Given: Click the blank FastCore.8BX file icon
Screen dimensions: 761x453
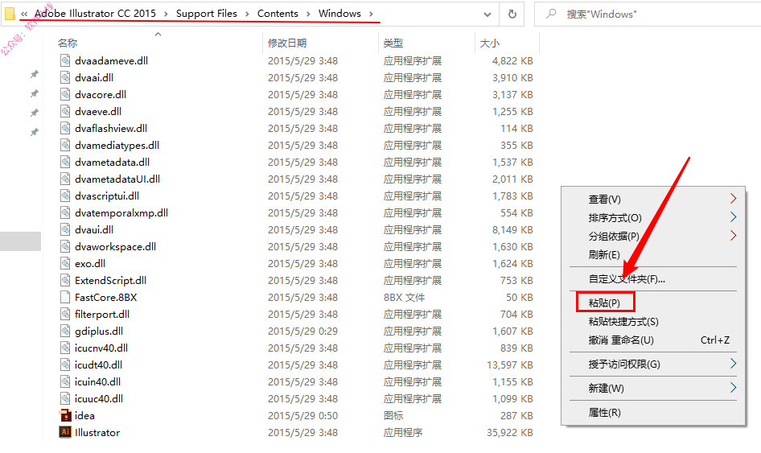Looking at the screenshot, I should [65, 297].
